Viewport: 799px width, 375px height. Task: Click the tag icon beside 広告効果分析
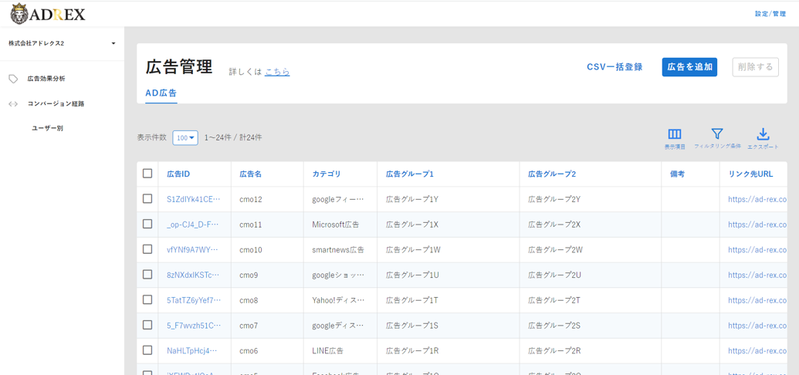click(x=13, y=79)
